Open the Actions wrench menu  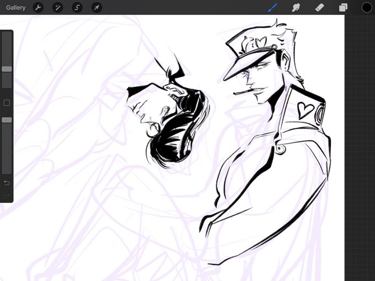(38, 8)
